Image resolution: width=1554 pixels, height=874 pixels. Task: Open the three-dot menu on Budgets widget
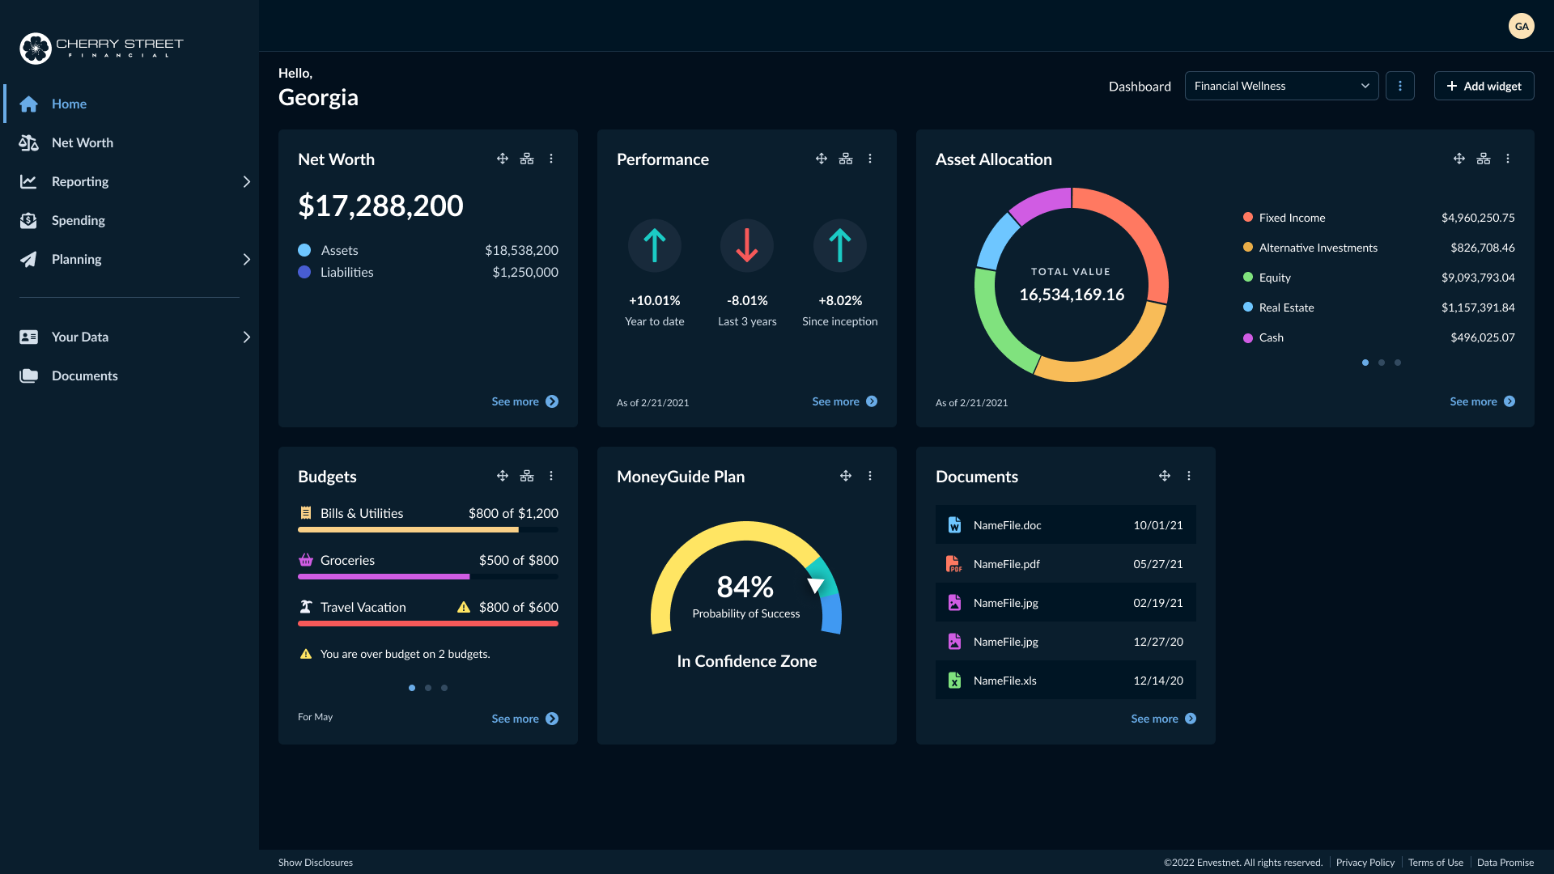pyautogui.click(x=551, y=476)
